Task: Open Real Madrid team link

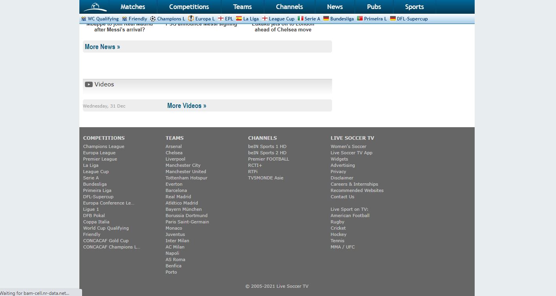Action: point(178,197)
